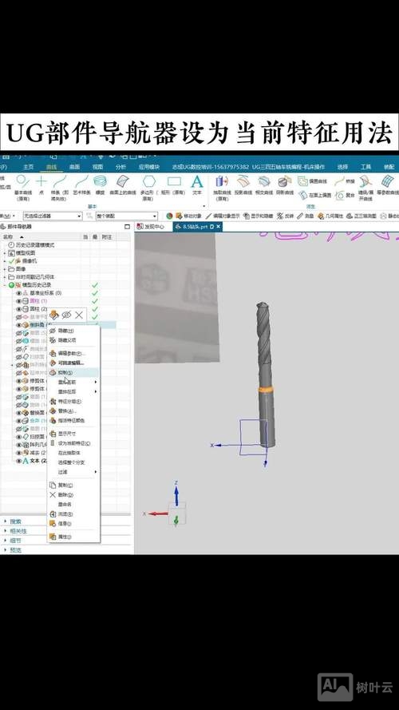Click the 测量 measure tool
Screen dimensions: 399x710
coord(306,216)
